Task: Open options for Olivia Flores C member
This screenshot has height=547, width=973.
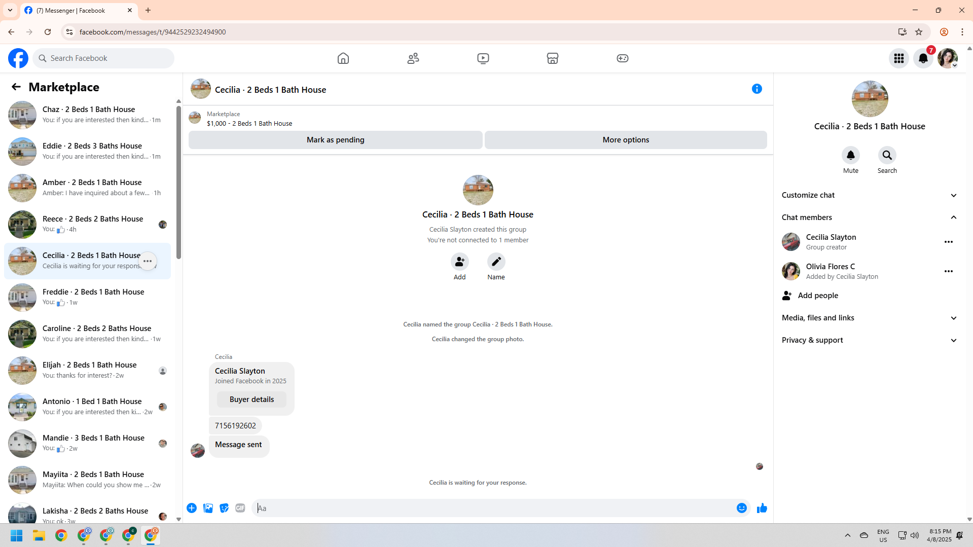Action: (x=949, y=271)
